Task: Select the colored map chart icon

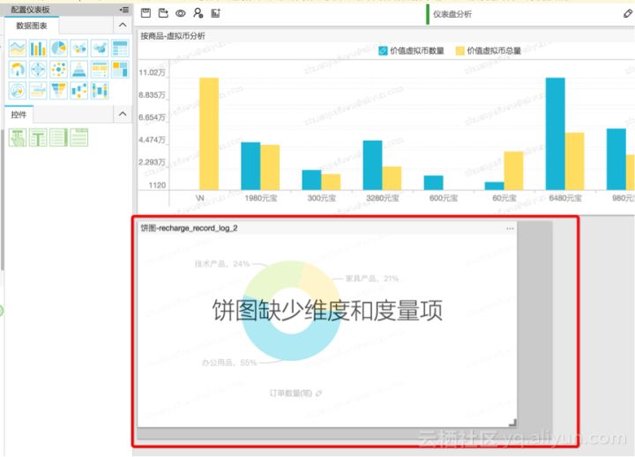Action: click(x=100, y=48)
